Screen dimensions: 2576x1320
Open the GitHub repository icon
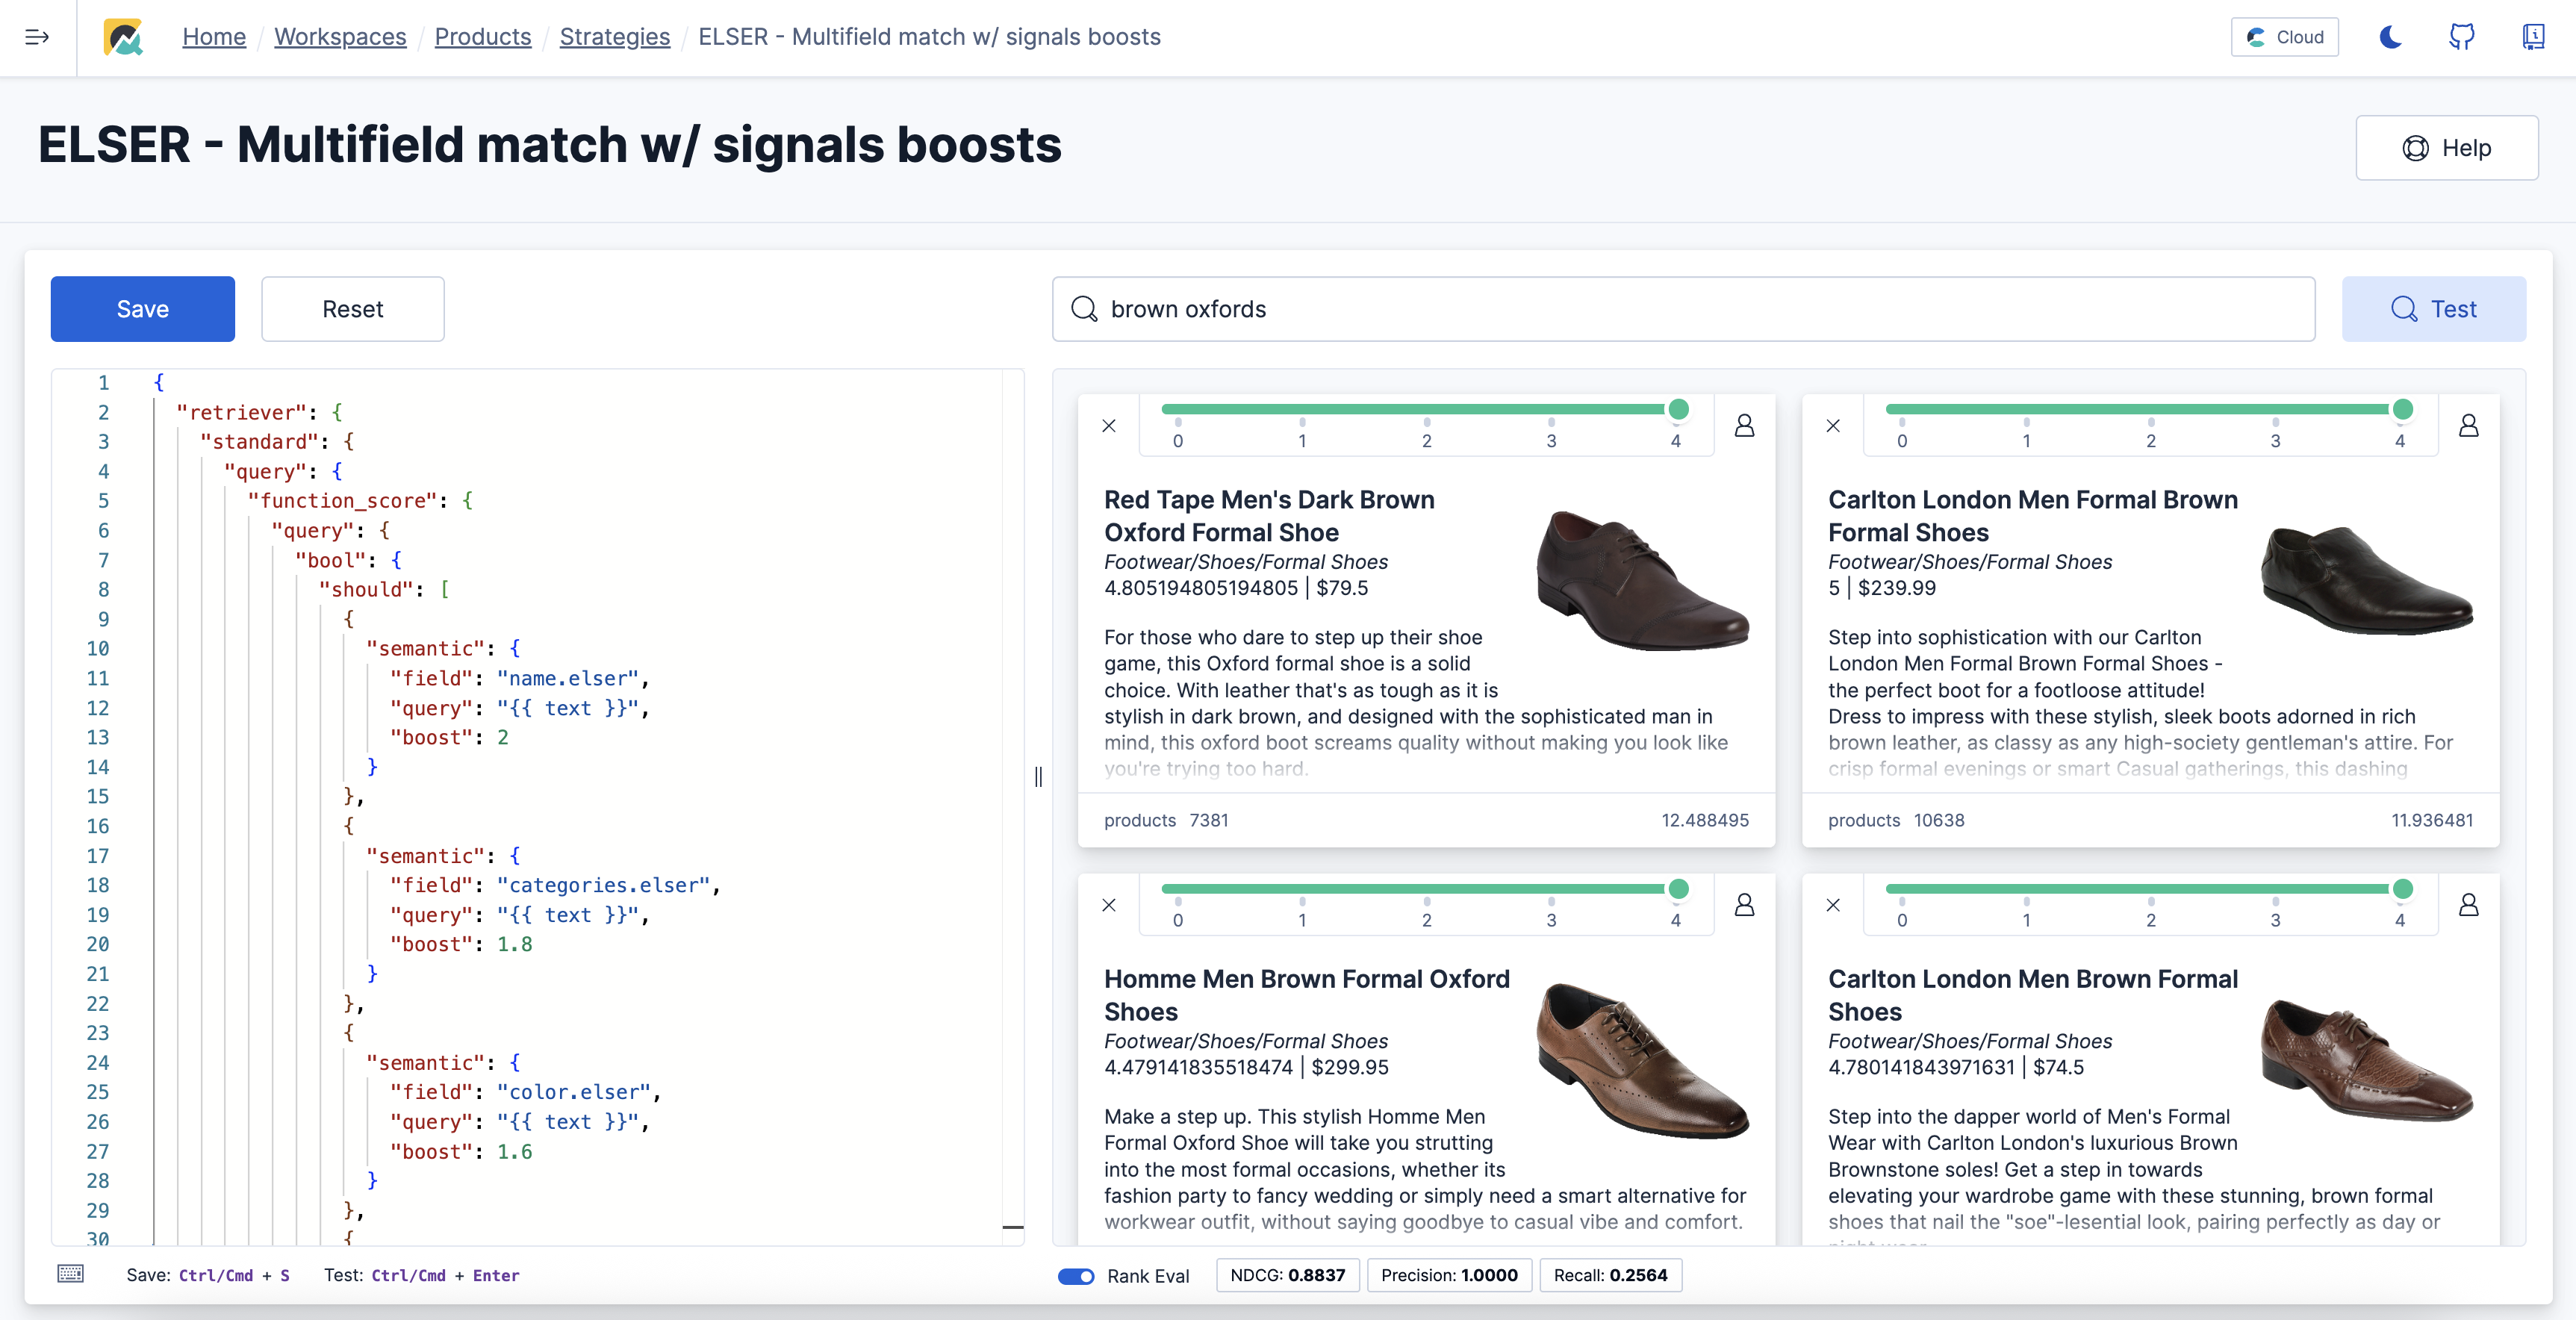click(2461, 37)
